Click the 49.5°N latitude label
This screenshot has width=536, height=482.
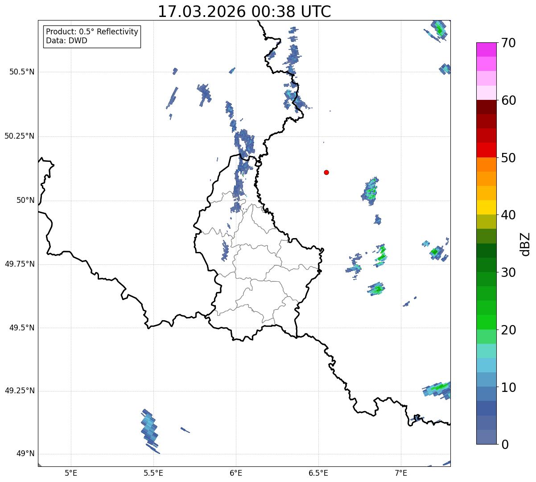tap(21, 328)
